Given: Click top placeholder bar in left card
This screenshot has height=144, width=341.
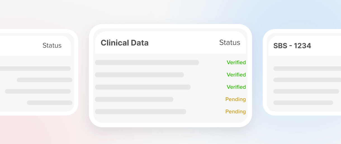Looking at the screenshot, I should click(x=35, y=69).
